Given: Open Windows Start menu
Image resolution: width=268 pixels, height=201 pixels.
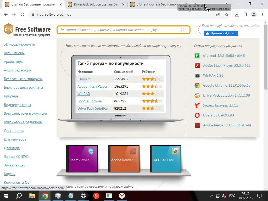Looking at the screenshot, I should pyautogui.click(x=6, y=196).
